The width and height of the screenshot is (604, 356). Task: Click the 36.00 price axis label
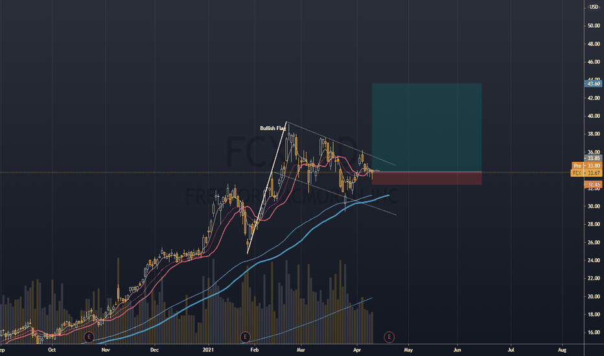pyautogui.click(x=594, y=152)
